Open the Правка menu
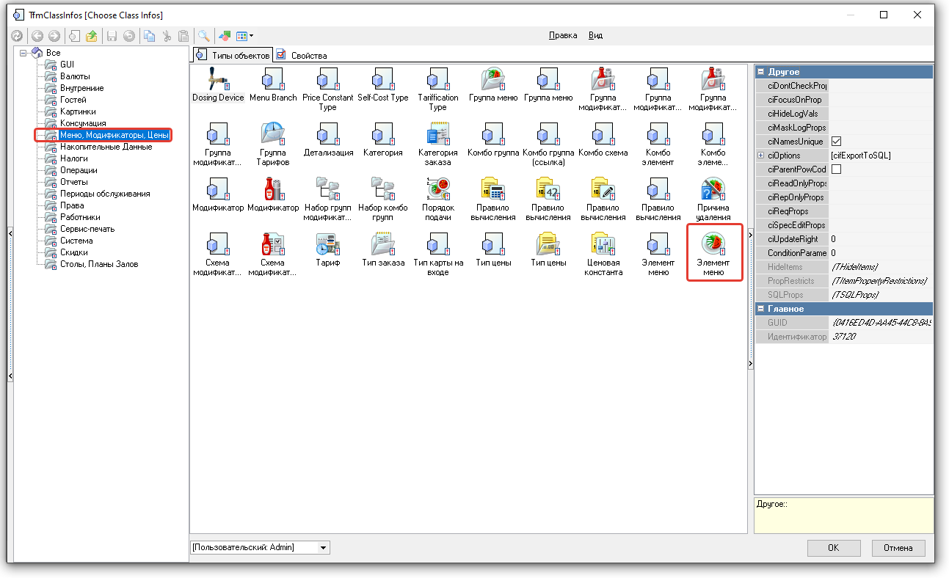This screenshot has height=578, width=949. [563, 35]
